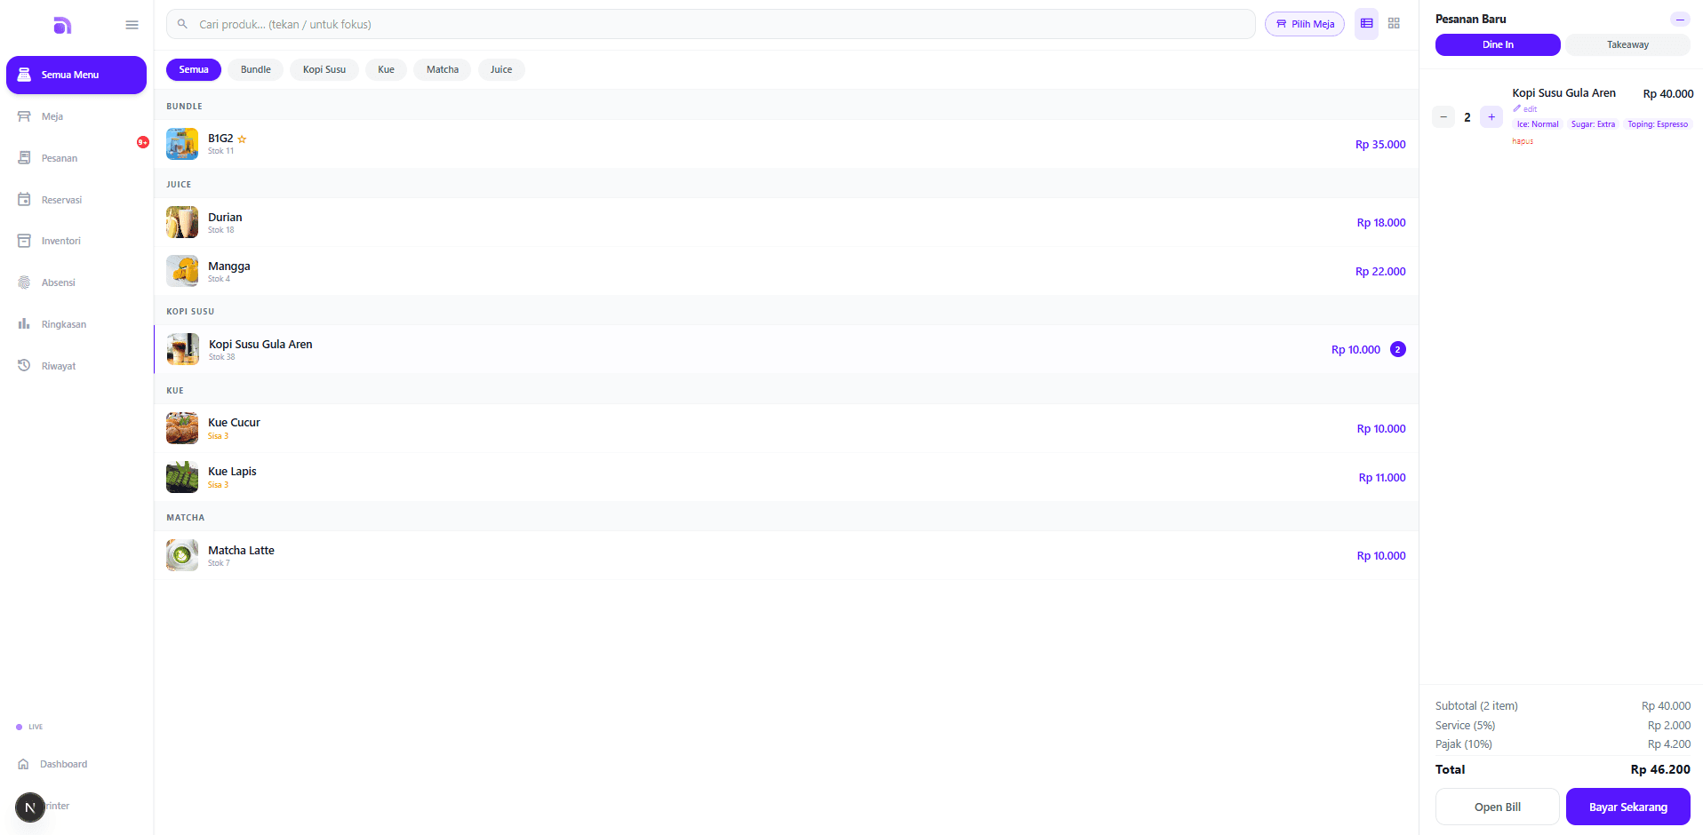Go to Reservasi in sidebar
Screen dimensions: 1703x835
[76, 200]
